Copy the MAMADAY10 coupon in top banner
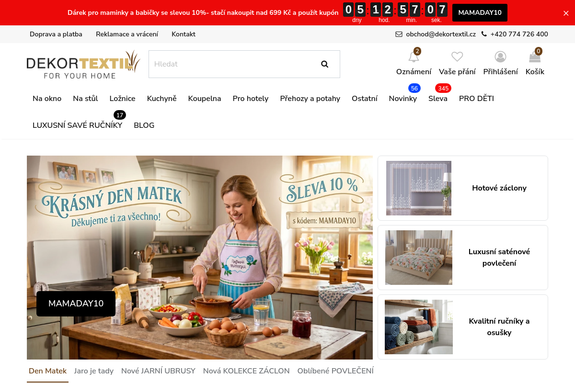575x383 pixels. [479, 12]
